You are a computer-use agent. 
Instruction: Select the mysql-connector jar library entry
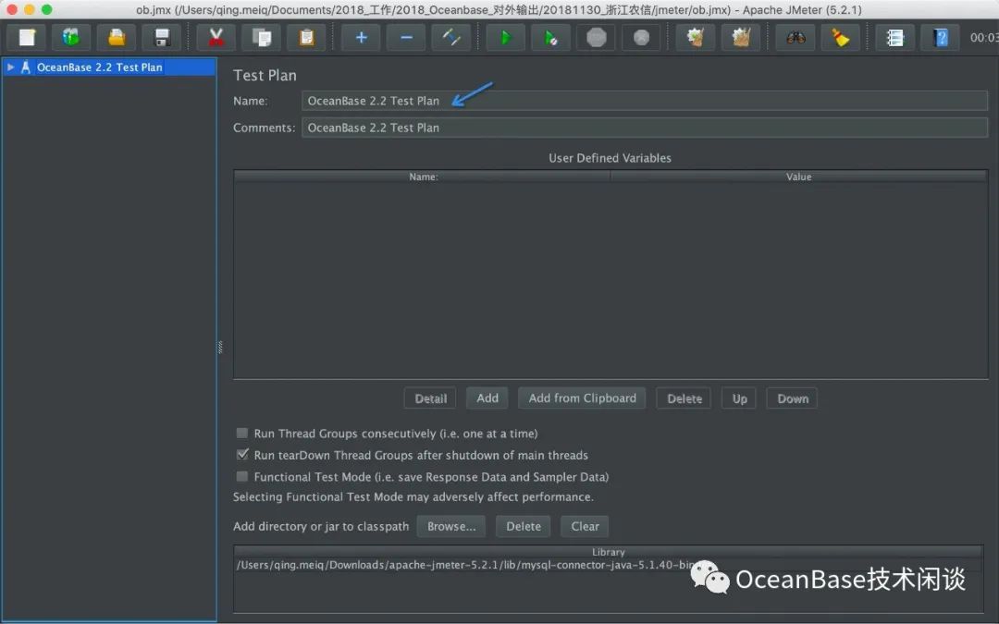[x=462, y=565]
